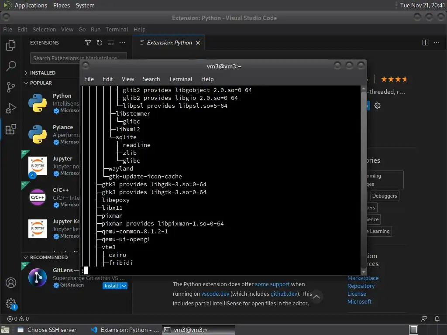
Task: Open the Search view in activity bar
Action: coord(11,66)
